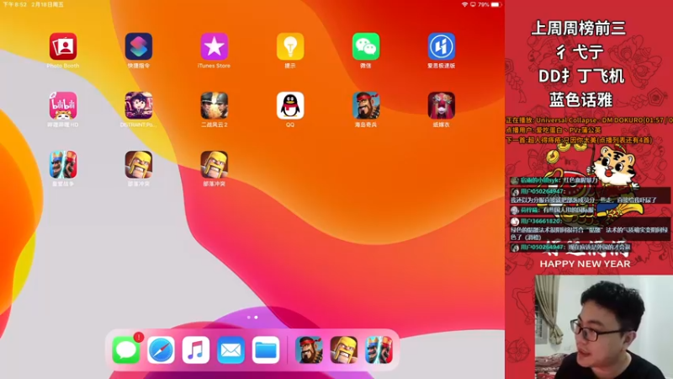Open the Files app in the dock
This screenshot has width=673, height=379.
point(266,350)
